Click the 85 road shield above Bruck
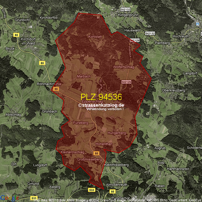Image resolution: width=202 pixels, height=202 pixels. point(16,35)
